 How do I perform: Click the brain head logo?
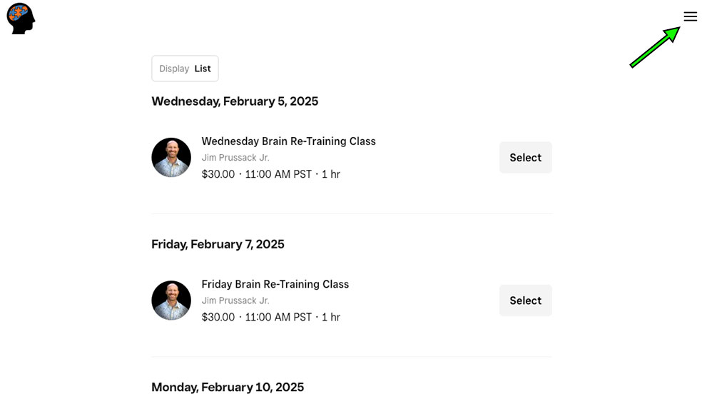click(x=21, y=19)
